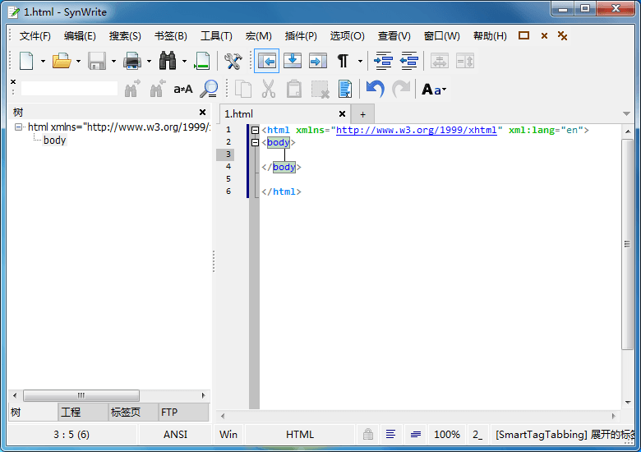Toggle case-sensitive search a≠A
This screenshot has width=641, height=452.
click(x=182, y=89)
